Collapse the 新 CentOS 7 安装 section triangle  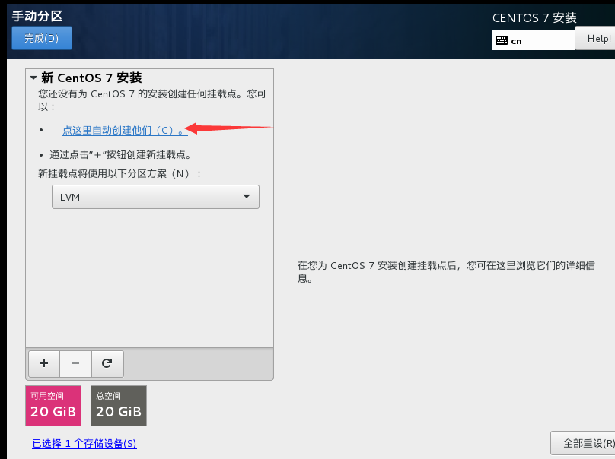33,78
